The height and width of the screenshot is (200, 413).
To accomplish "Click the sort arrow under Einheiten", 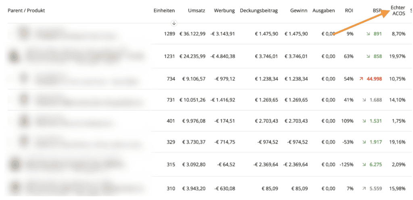I will (x=174, y=23).
